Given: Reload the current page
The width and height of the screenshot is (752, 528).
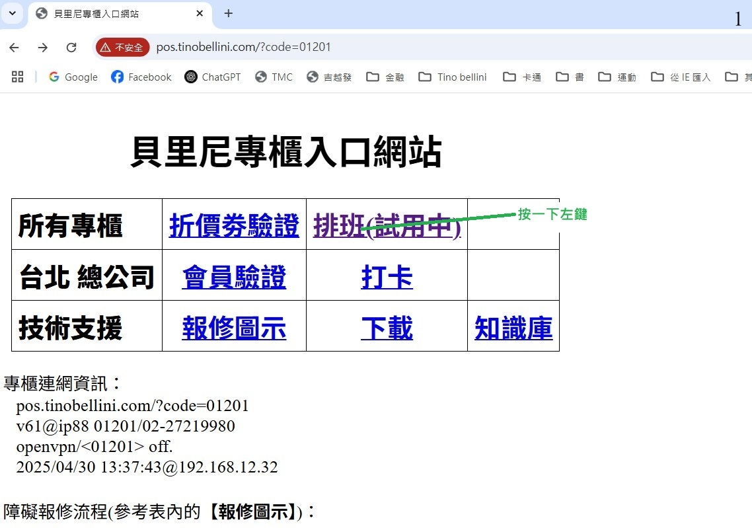Looking at the screenshot, I should (71, 48).
